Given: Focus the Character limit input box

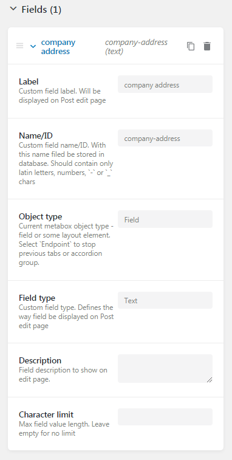Looking at the screenshot, I should 165,417.
